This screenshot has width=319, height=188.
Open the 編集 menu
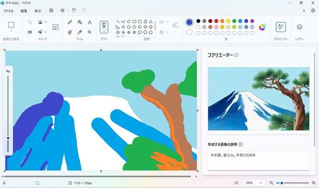[x=24, y=11]
